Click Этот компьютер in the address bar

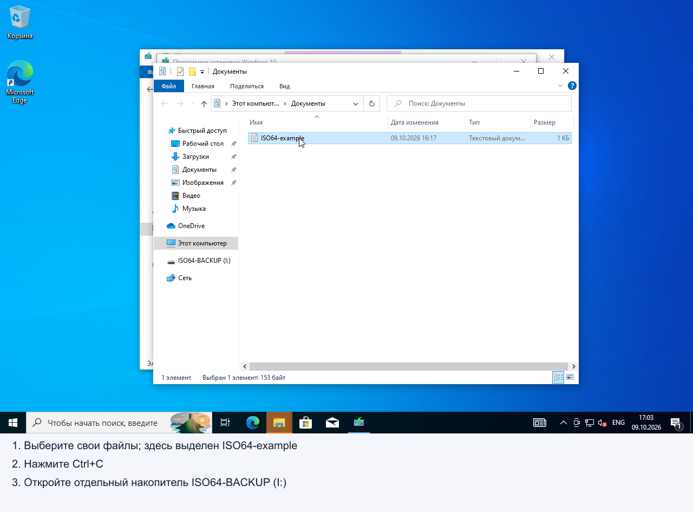click(256, 103)
